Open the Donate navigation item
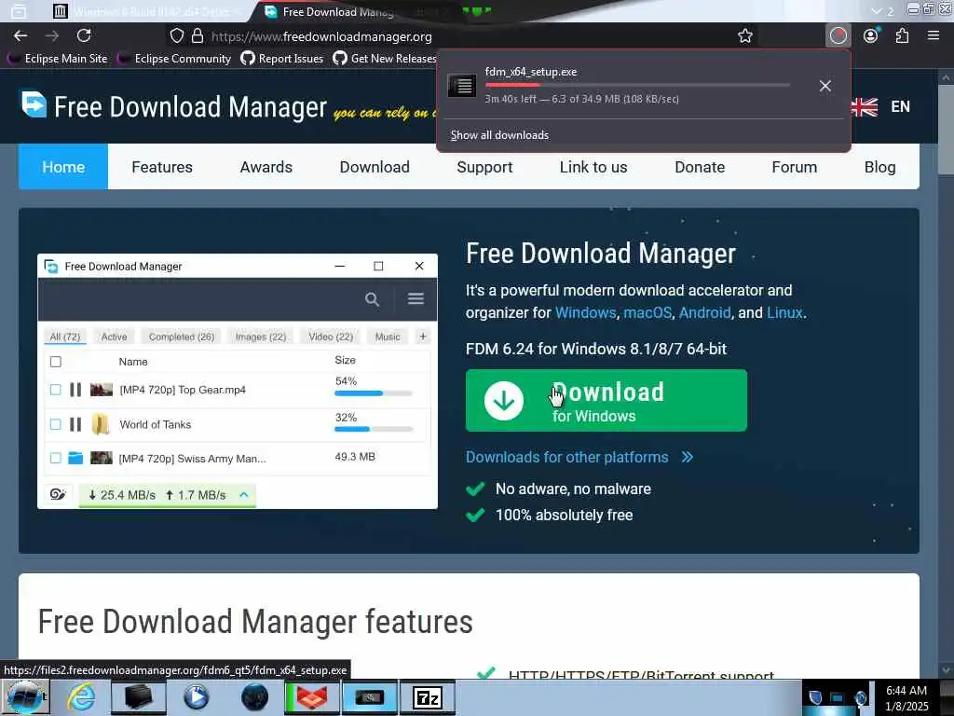The image size is (954, 716). tap(700, 167)
